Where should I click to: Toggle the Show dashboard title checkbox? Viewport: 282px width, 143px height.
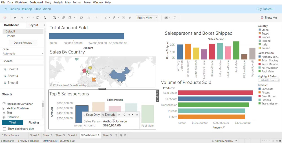point(5,129)
